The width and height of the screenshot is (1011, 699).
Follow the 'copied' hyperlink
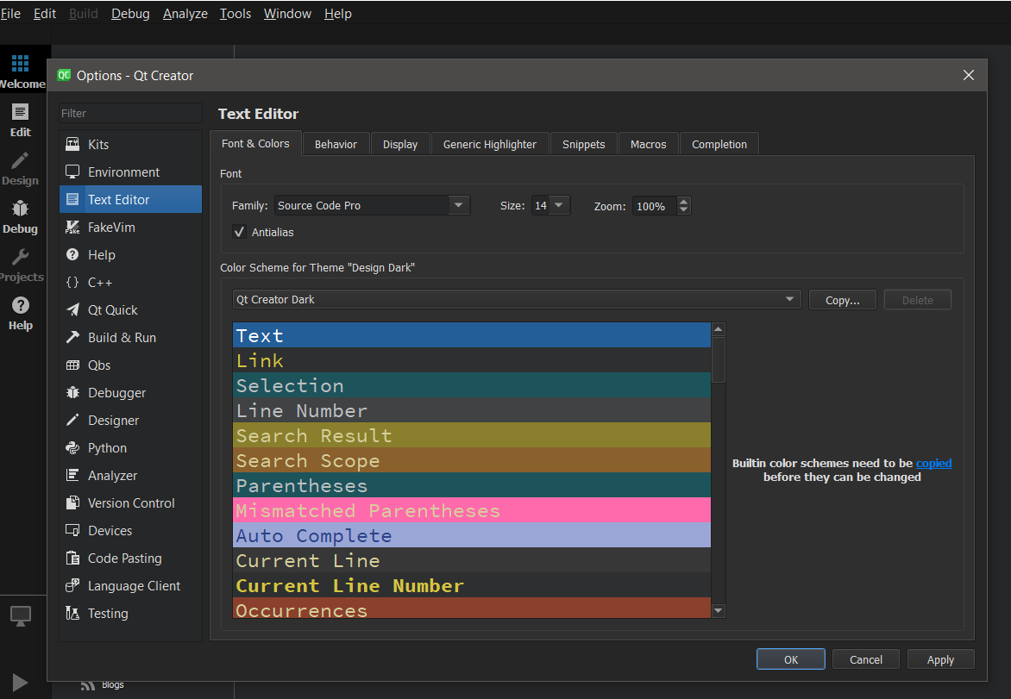click(x=933, y=463)
